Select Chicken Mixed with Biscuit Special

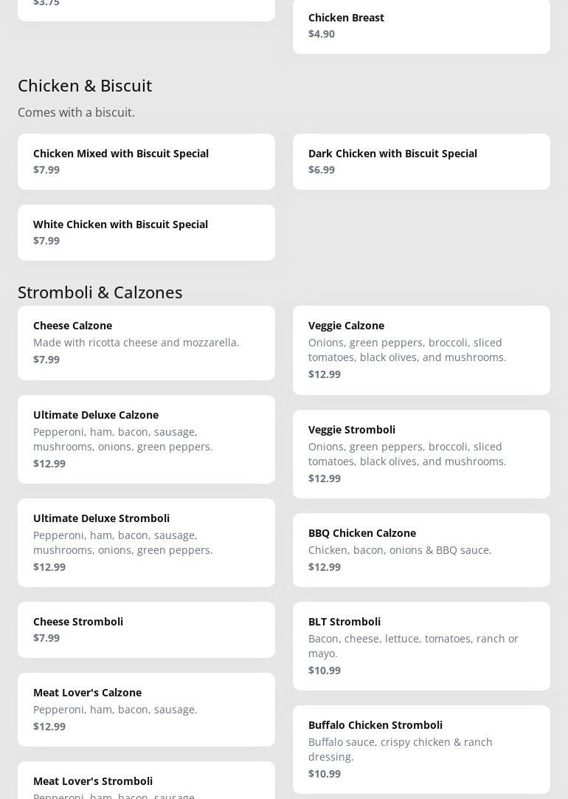146,161
